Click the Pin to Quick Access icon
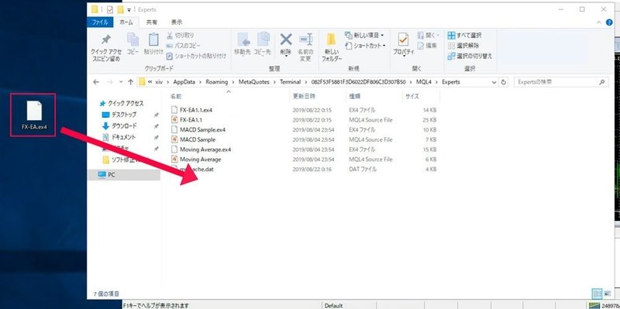This screenshot has width=620, height=309. [105, 40]
